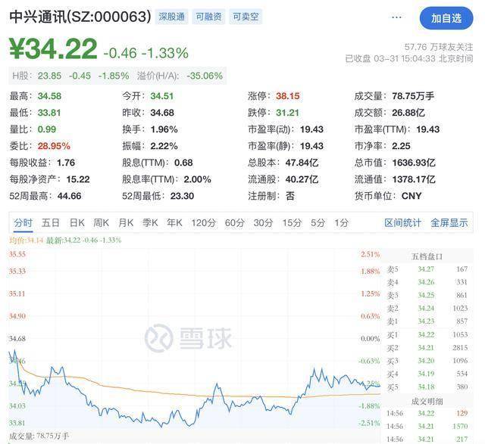This screenshot has height=444, width=485.
Task: Click the 最高 value 34.58
Action: pyautogui.click(x=49, y=96)
